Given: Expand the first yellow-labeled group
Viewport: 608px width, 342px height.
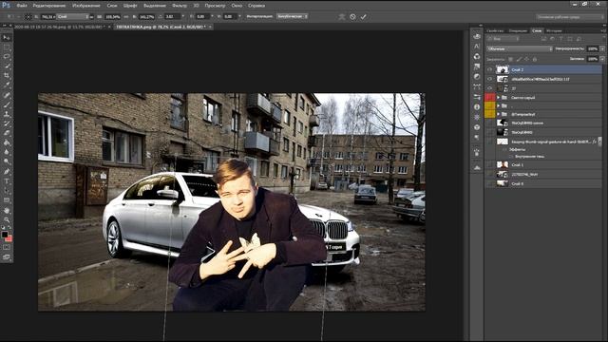Looking at the screenshot, I should tap(498, 105).
